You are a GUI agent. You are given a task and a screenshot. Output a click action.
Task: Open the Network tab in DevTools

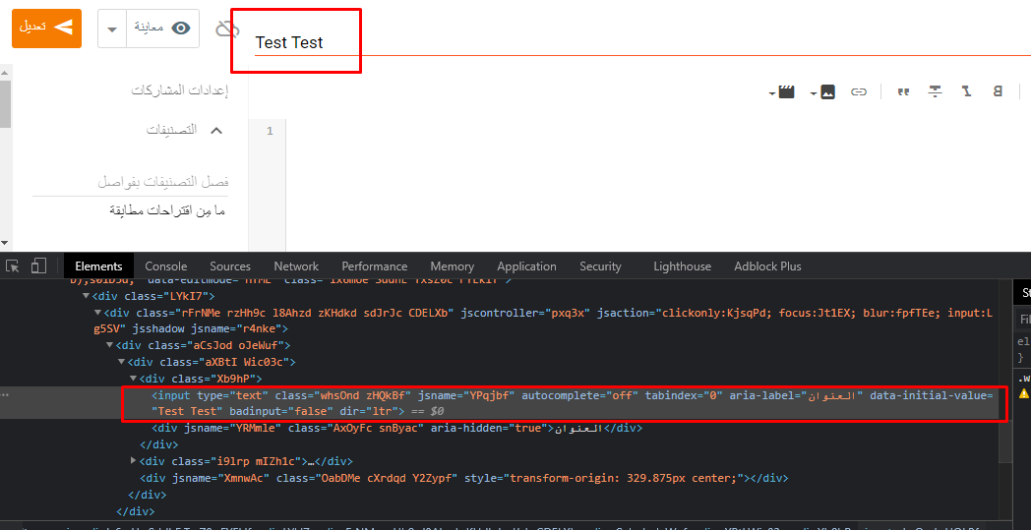click(x=296, y=266)
